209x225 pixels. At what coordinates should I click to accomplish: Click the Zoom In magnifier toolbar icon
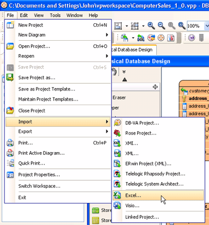pos(151,25)
